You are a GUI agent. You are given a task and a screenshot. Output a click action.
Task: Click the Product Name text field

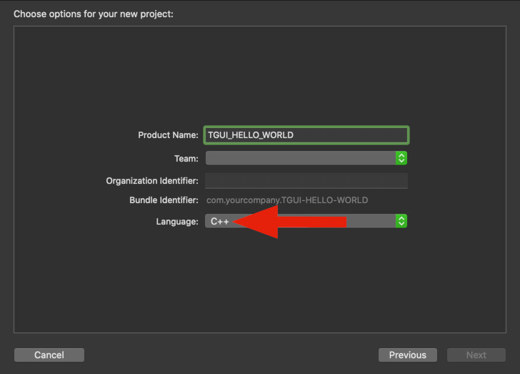click(306, 135)
